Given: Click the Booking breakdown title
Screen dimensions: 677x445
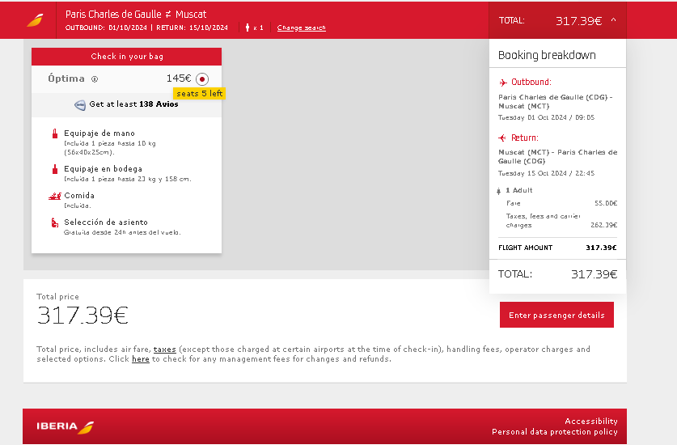Looking at the screenshot, I should click(547, 55).
